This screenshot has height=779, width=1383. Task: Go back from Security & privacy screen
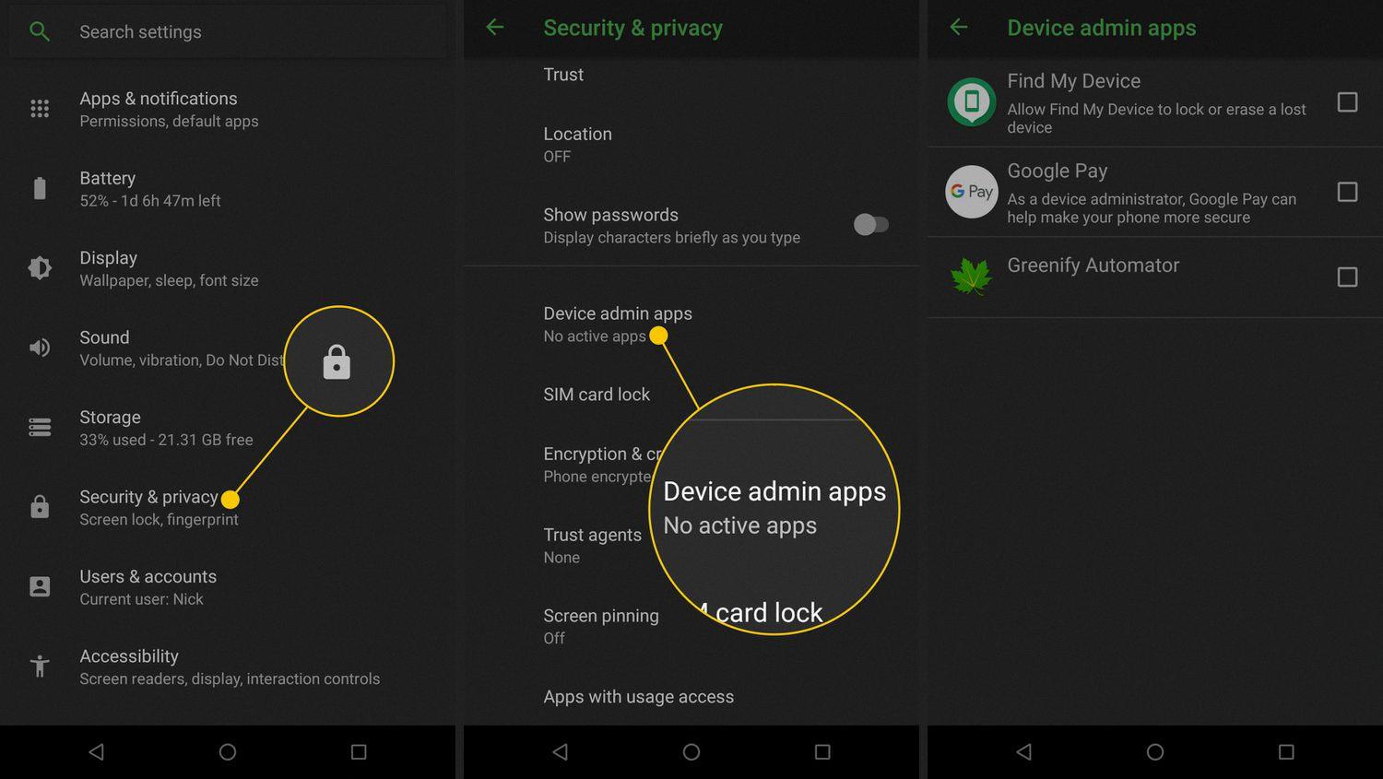[495, 28]
